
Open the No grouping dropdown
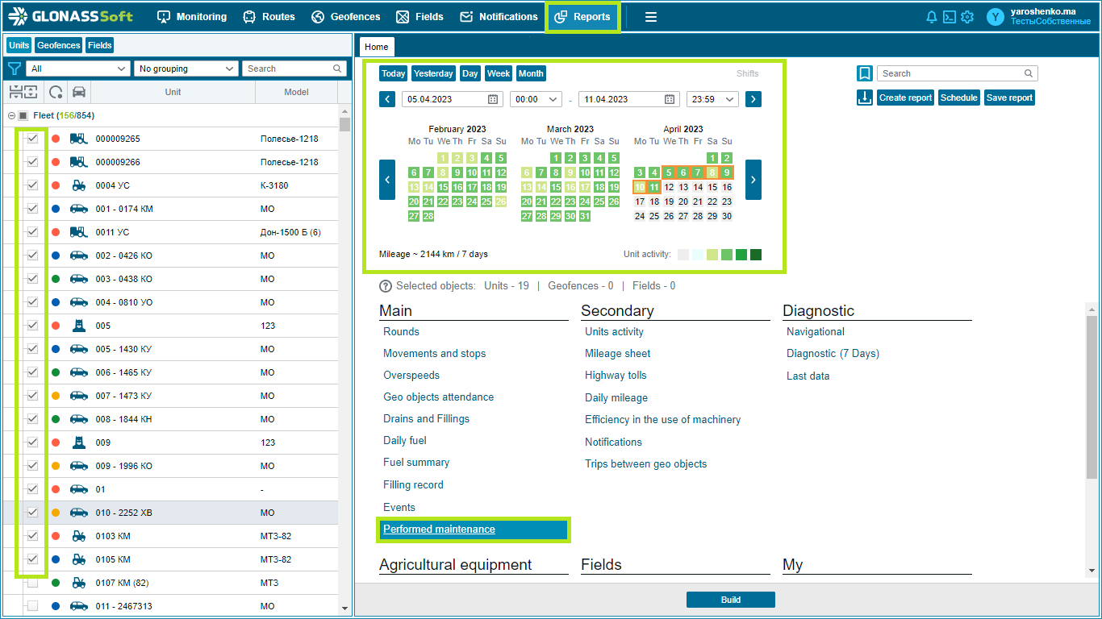pos(186,69)
